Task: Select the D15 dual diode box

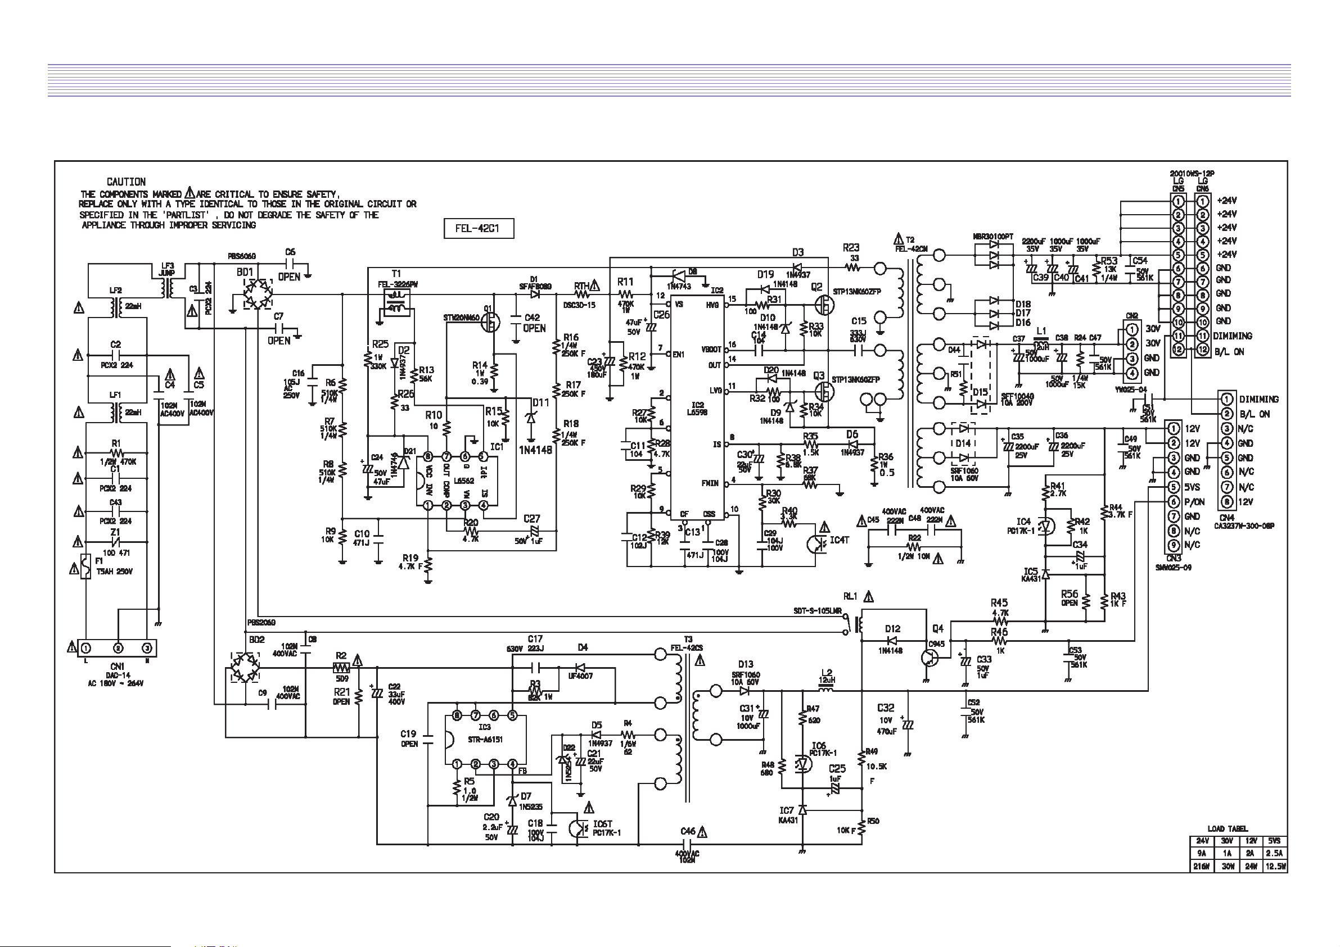Action: coord(981,375)
